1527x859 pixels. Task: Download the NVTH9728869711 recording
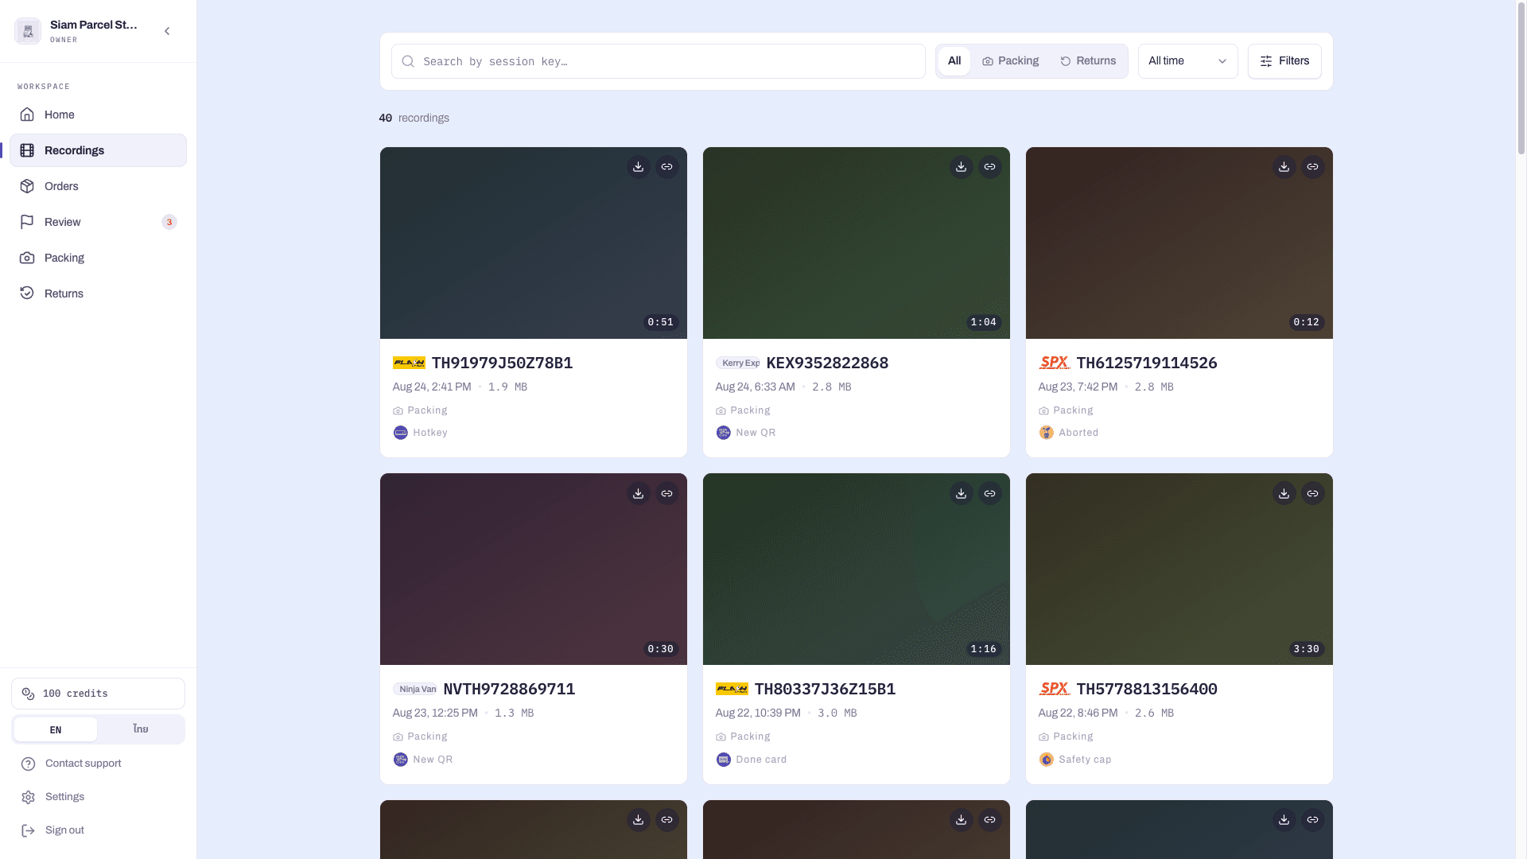(x=638, y=493)
